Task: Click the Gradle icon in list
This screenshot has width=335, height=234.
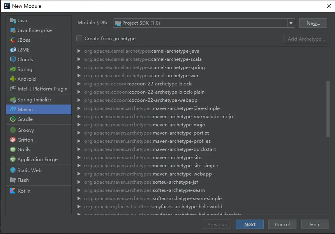Action: click(x=13, y=119)
